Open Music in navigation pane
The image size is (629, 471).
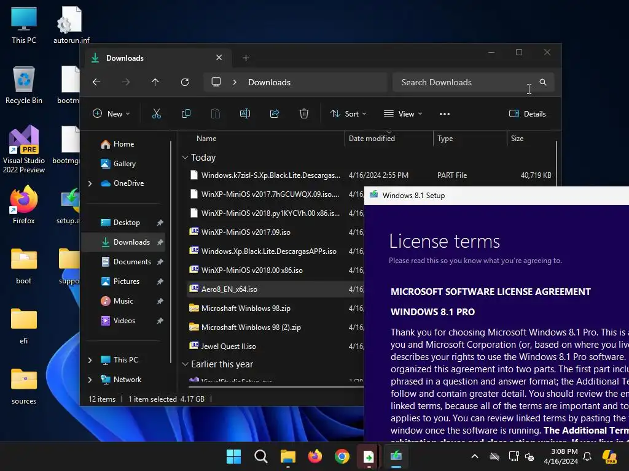click(x=123, y=301)
